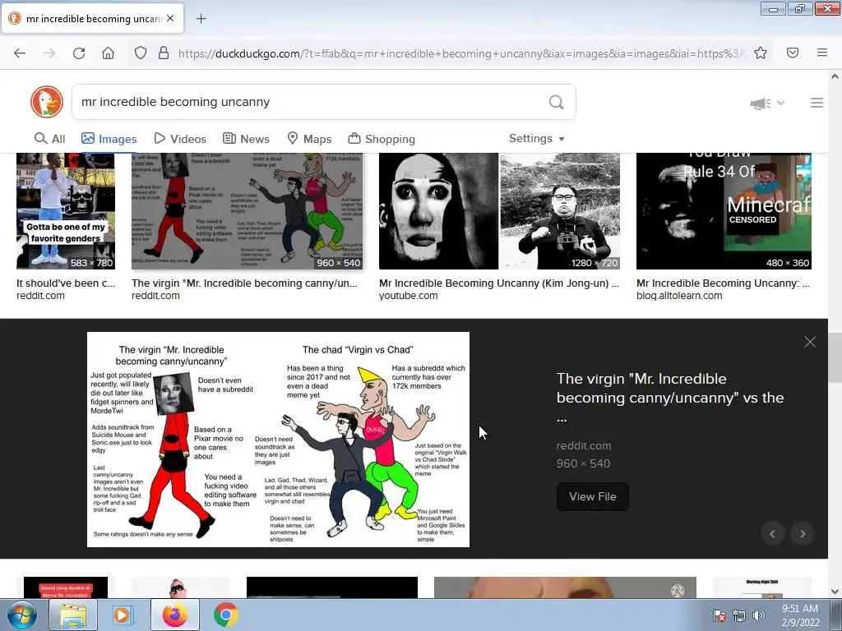Image resolution: width=842 pixels, height=631 pixels.
Task: Show site security padlock info
Action: click(x=164, y=53)
